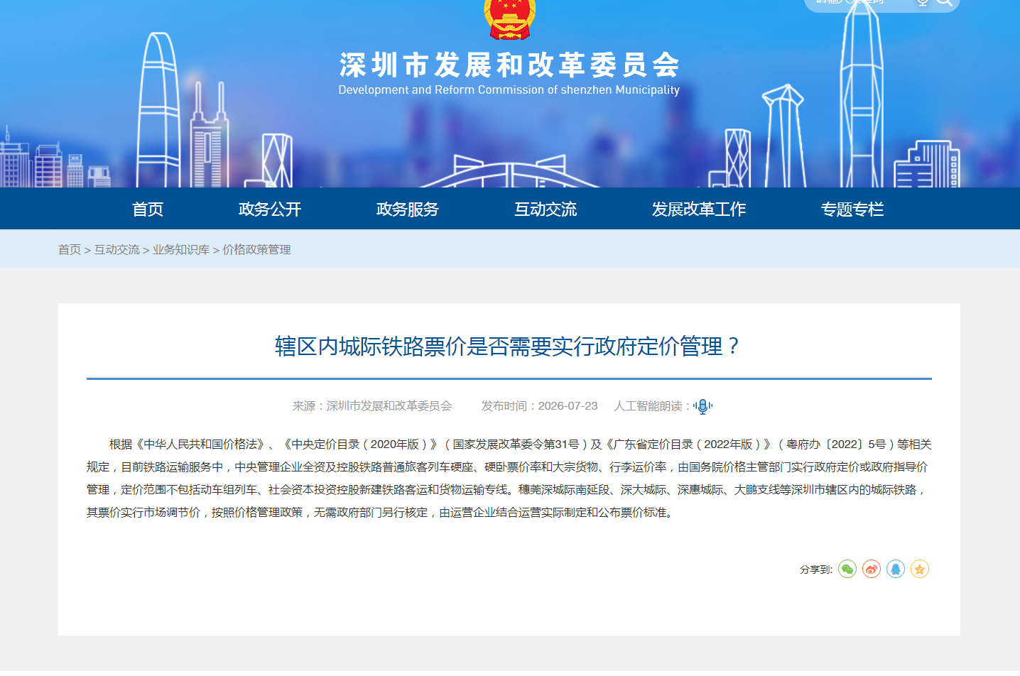Open the 政务公开 menu
This screenshot has width=1020, height=676.
(270, 209)
